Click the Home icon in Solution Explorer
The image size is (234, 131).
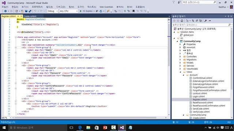point(182,21)
